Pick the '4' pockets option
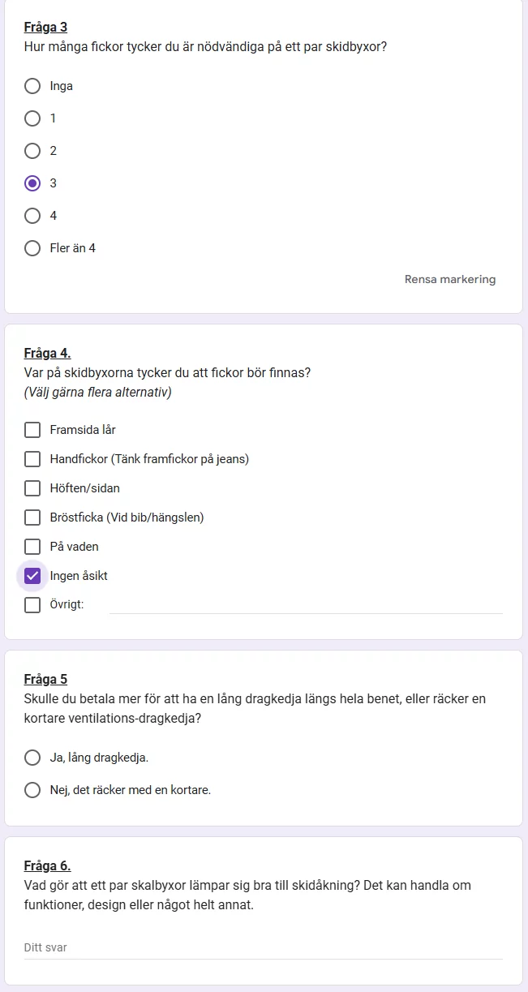Screen dimensions: 528x992 [32, 216]
